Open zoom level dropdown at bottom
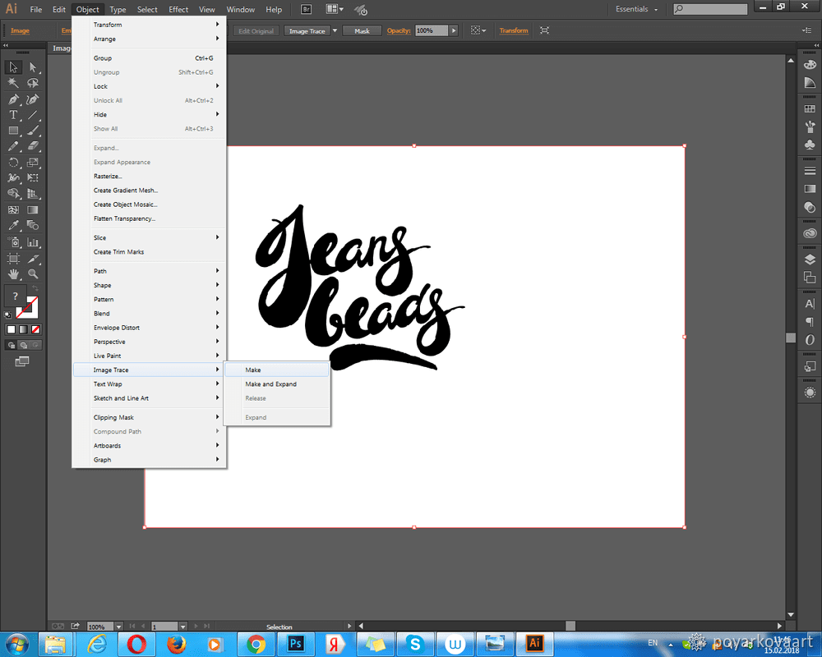The height and width of the screenshot is (657, 822). [x=119, y=627]
